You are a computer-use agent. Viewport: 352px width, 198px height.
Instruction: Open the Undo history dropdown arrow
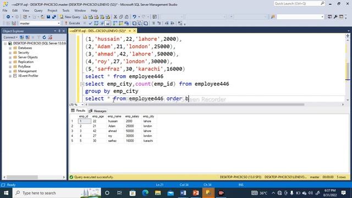(139, 17)
